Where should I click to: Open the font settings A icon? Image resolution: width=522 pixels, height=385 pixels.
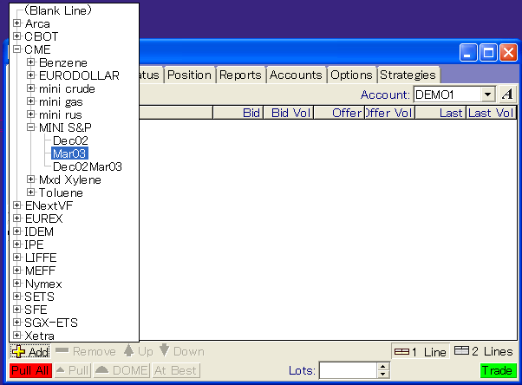pos(507,95)
